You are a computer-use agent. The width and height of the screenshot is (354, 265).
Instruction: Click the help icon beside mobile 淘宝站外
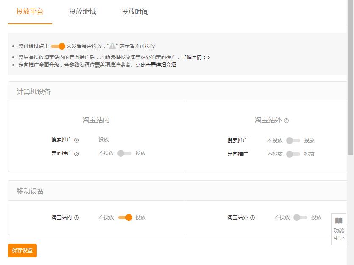pos(252,217)
